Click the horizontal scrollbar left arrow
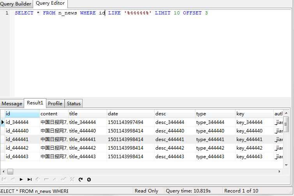 tap(4, 171)
